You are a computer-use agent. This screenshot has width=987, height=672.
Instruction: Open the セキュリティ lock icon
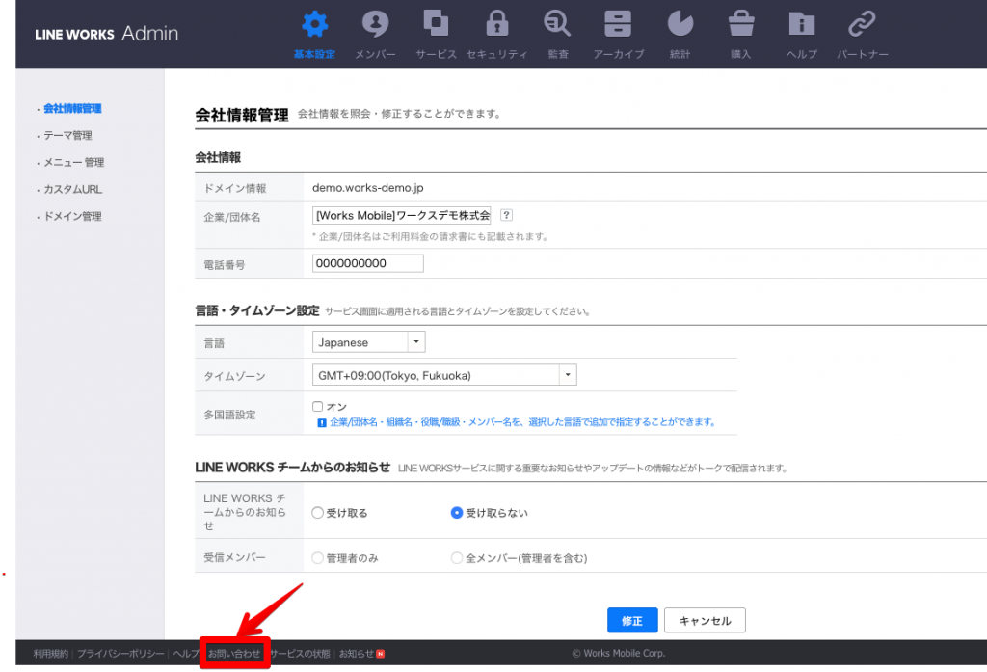(x=496, y=24)
